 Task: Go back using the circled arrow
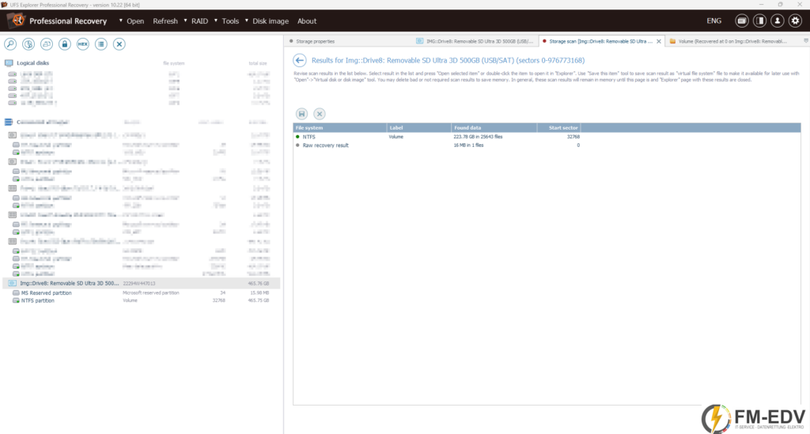(300, 60)
